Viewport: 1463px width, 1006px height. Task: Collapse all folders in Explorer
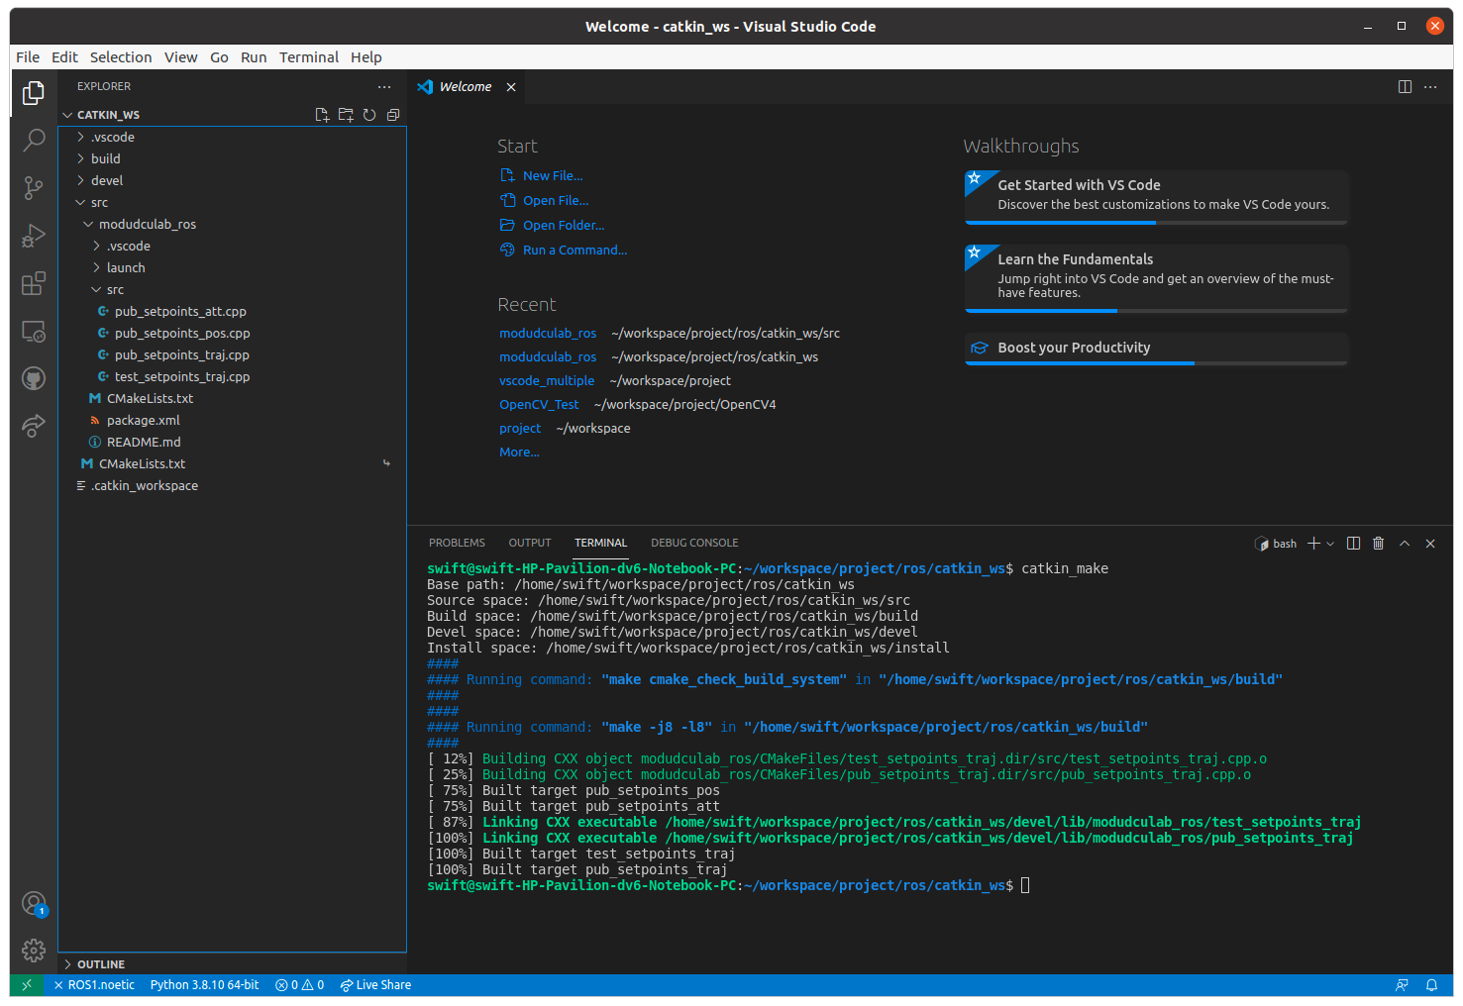coord(393,115)
